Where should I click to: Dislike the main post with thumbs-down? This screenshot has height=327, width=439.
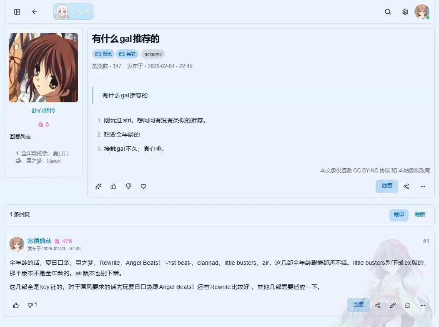tap(128, 187)
